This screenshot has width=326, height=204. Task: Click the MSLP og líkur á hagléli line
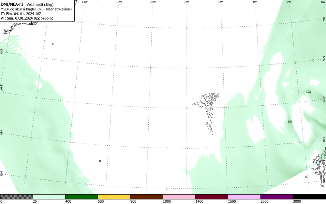click(36, 9)
